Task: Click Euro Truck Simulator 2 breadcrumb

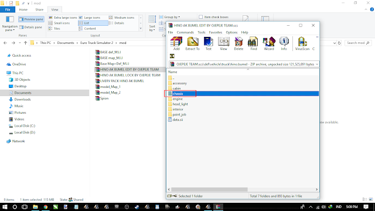Action: coord(97,43)
